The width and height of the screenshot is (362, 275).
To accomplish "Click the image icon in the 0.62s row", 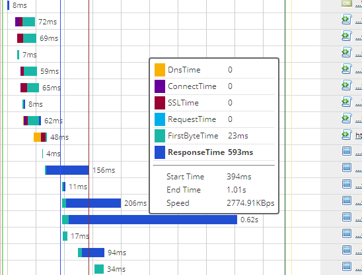I will click(x=347, y=217).
